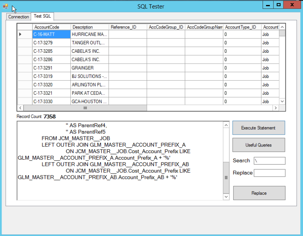Select the C-17-3291 cell
This screenshot has height=236, width=303.
(52, 68)
